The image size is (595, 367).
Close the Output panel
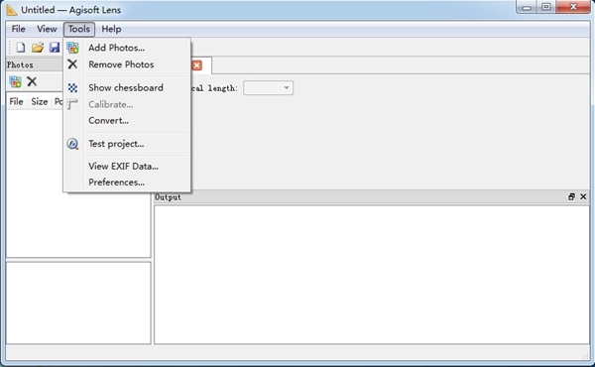(583, 196)
